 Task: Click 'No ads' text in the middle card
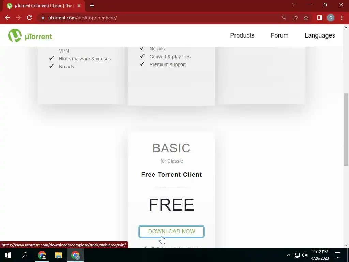[157, 49]
